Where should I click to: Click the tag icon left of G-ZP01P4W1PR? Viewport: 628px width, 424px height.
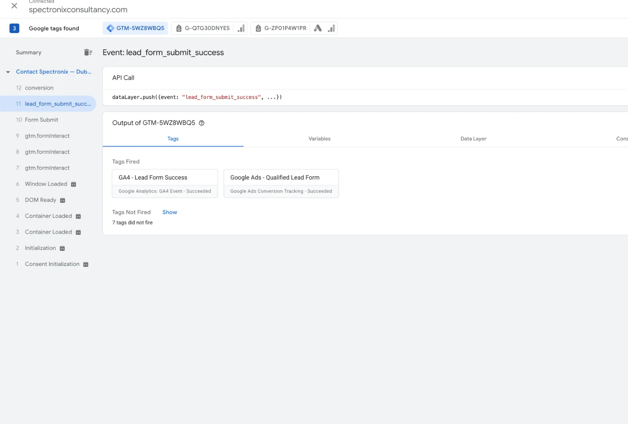pyautogui.click(x=258, y=28)
